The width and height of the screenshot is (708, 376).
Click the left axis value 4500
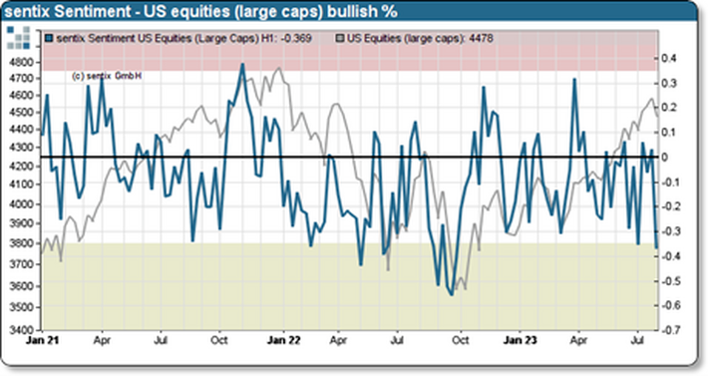coord(21,113)
